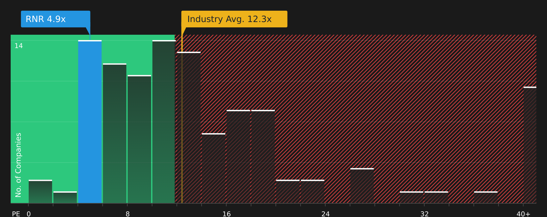
Task: Click the '32' x-axis tick label
Action: 424,214
